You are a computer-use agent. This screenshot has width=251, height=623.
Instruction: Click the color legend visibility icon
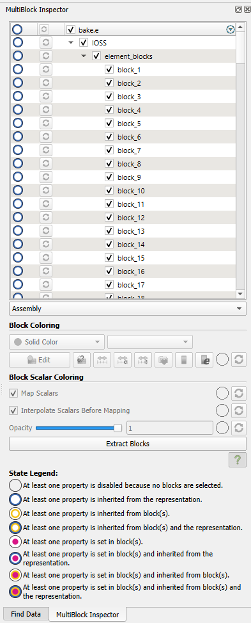[183, 360]
